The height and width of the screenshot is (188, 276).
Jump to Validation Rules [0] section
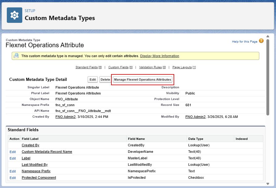point(152,67)
